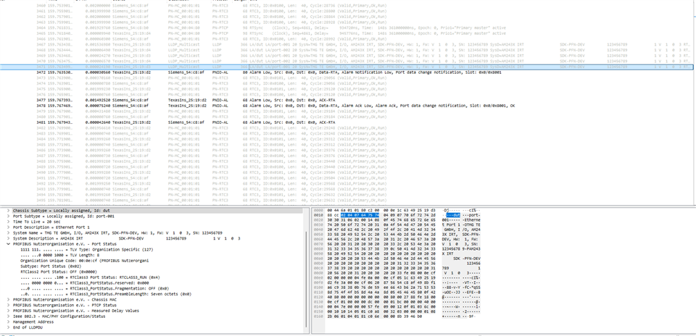696x336 pixels.
Task: Select packet 3495 in the packet list
Action: (348, 200)
